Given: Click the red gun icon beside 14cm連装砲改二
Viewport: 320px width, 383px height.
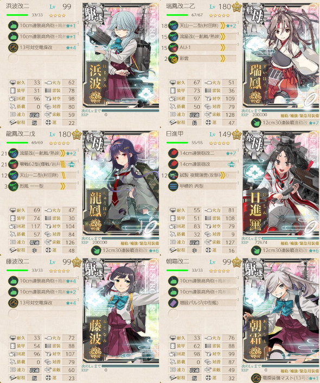Looking at the screenshot, I should [173, 154].
